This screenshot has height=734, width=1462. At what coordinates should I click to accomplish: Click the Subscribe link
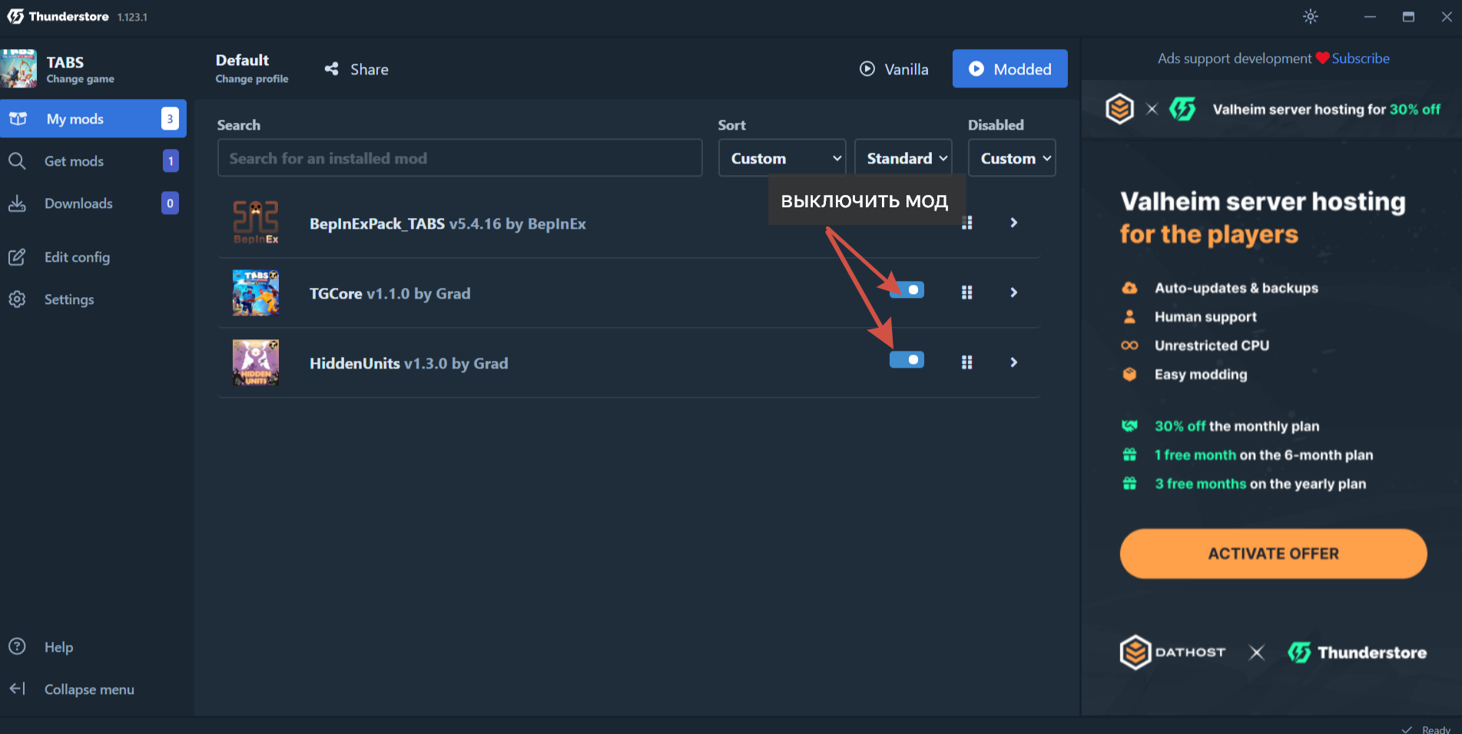pyautogui.click(x=1361, y=58)
